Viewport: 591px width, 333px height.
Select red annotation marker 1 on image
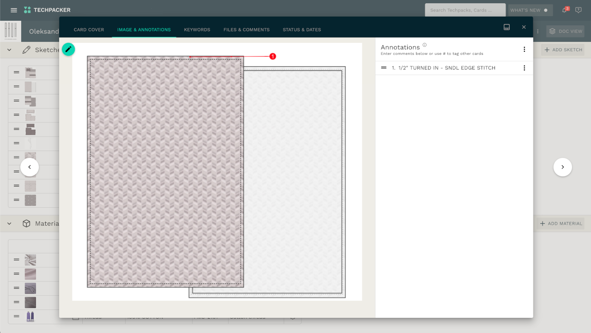click(272, 56)
